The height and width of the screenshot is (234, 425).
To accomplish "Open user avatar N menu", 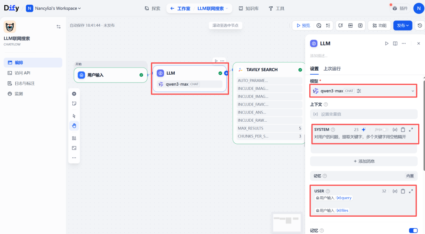I will 419,8.
